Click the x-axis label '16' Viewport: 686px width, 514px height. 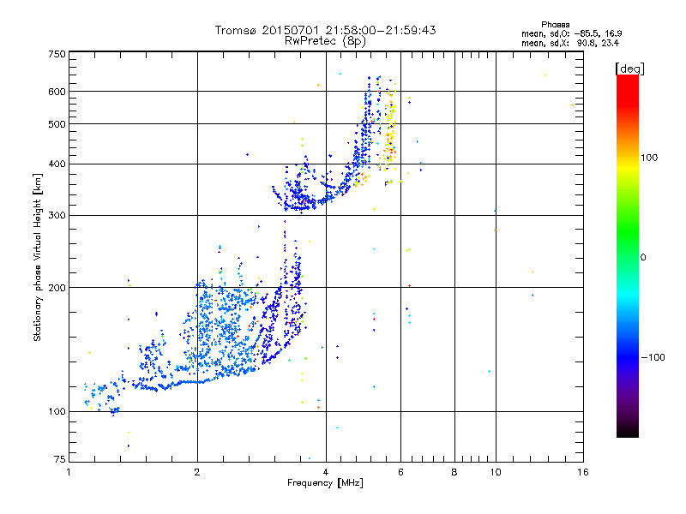tap(583, 472)
